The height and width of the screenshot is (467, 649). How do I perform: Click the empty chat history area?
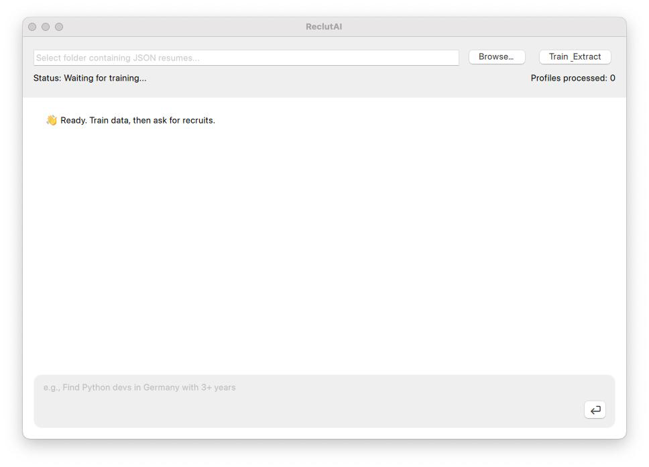coord(324,248)
